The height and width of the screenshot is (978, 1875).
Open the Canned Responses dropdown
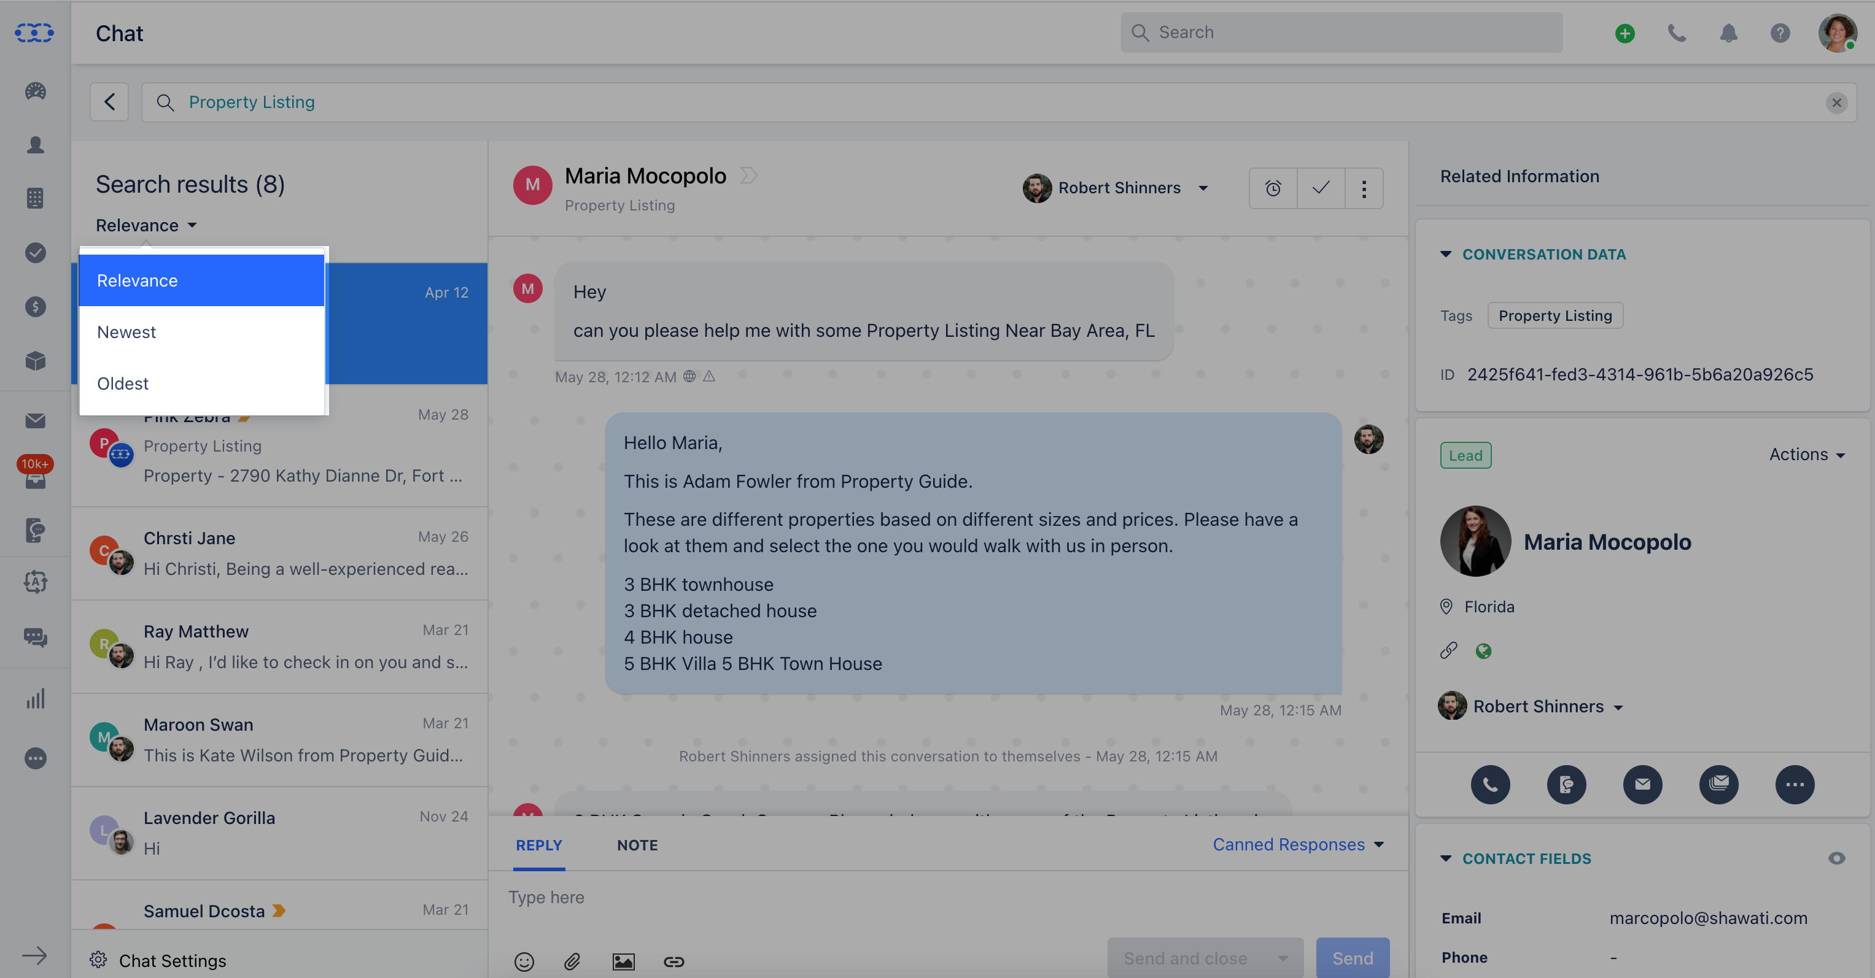1298,844
